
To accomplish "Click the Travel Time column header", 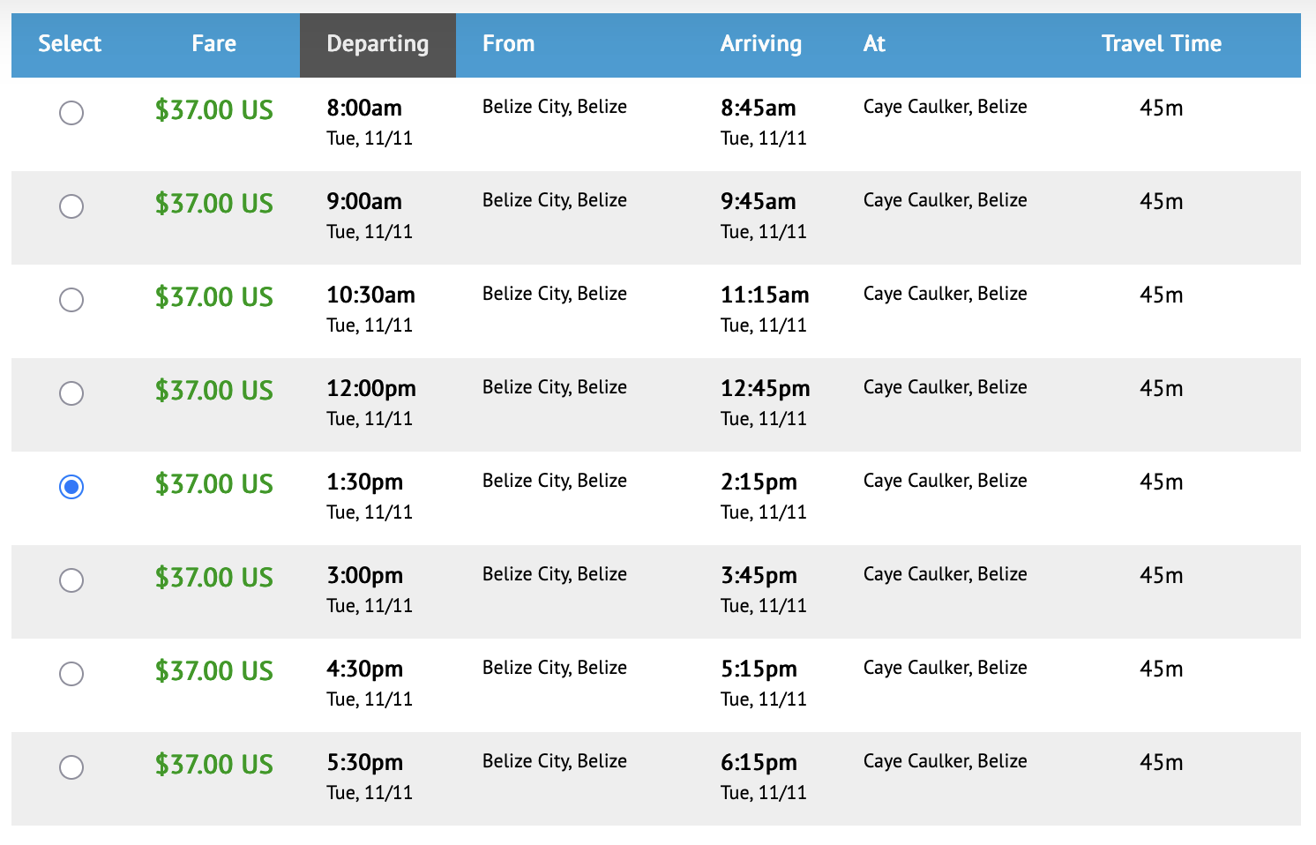I will (1162, 44).
